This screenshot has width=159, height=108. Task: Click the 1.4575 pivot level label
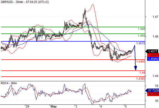click(141, 43)
